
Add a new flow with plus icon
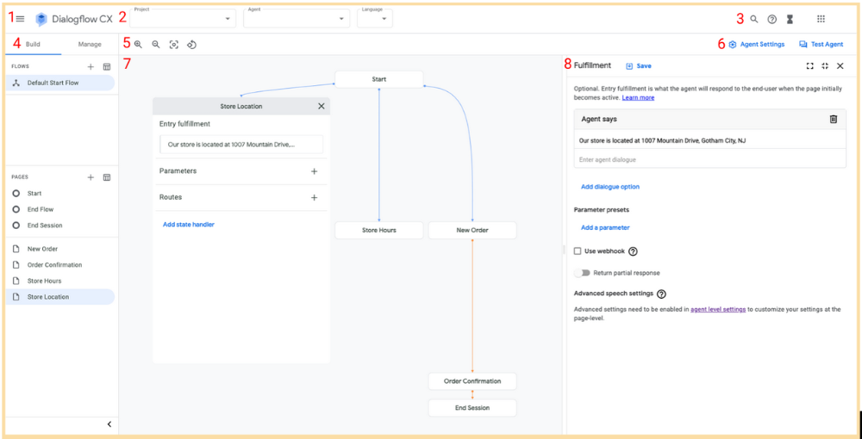tap(91, 66)
